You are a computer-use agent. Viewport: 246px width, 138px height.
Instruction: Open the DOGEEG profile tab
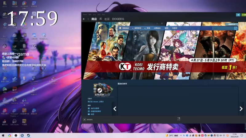(118, 19)
